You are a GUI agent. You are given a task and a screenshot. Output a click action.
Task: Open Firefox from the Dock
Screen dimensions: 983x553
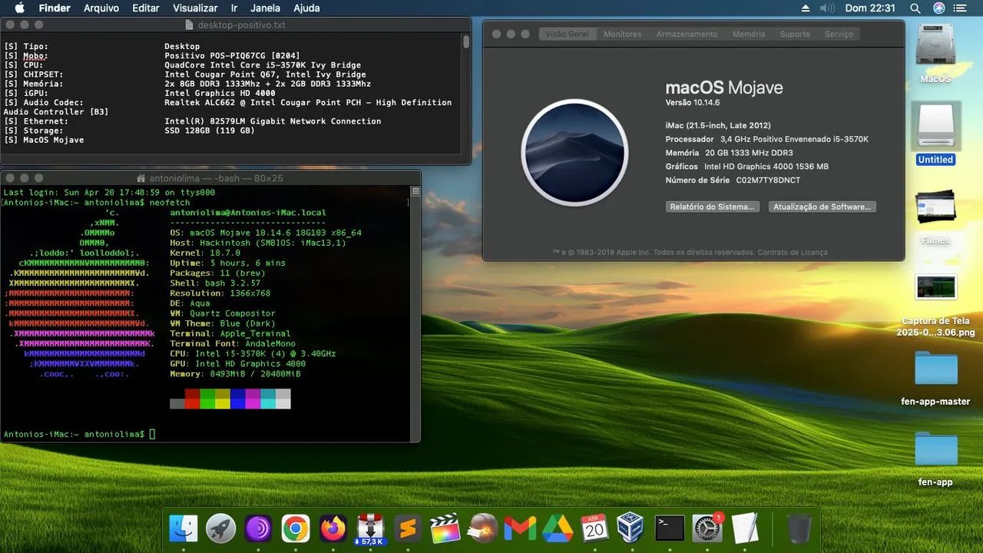[333, 528]
